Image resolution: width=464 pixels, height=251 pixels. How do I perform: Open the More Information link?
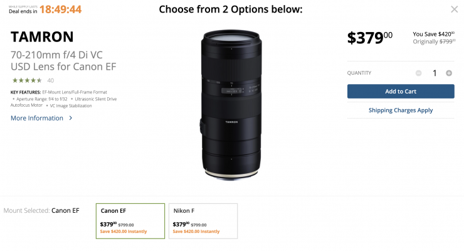coord(37,118)
